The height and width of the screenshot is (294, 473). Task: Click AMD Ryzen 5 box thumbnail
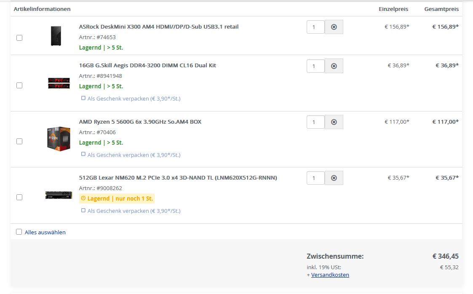[59, 138]
